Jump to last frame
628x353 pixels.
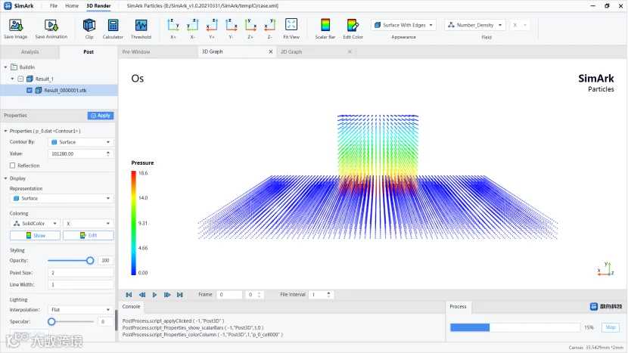[x=180, y=295]
